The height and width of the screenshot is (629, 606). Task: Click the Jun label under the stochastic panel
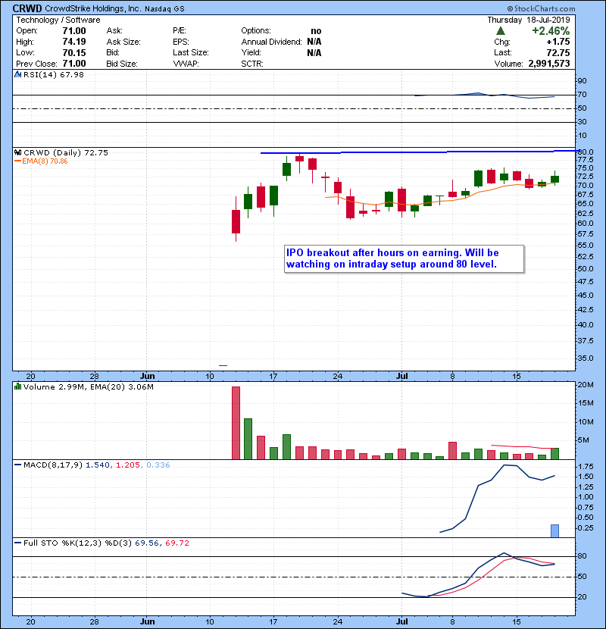click(x=148, y=621)
